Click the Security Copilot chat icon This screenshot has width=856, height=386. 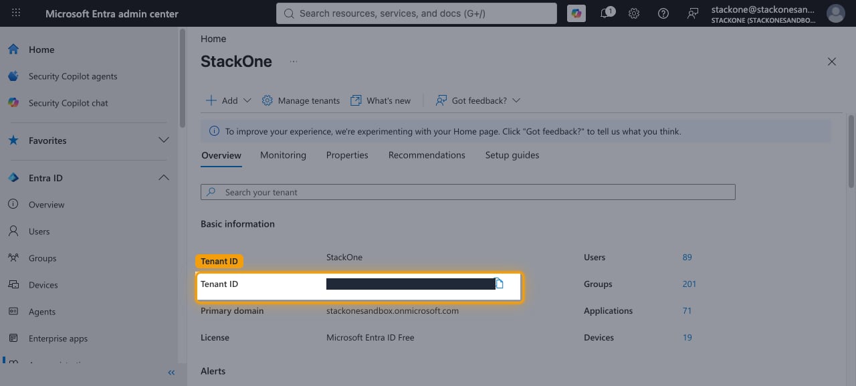13,103
